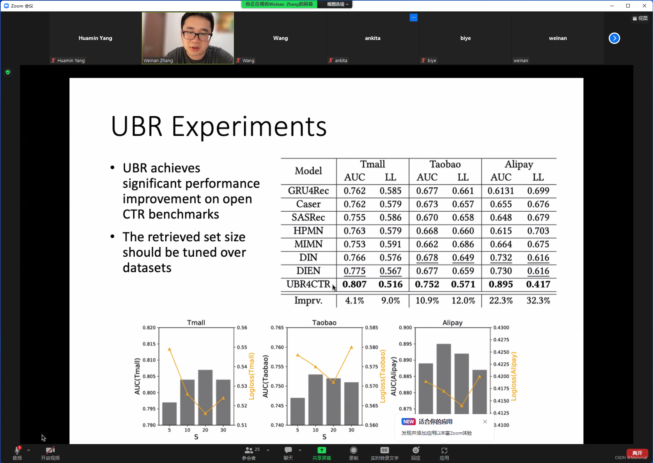
Task: Open the reactions menu
Action: click(416, 453)
